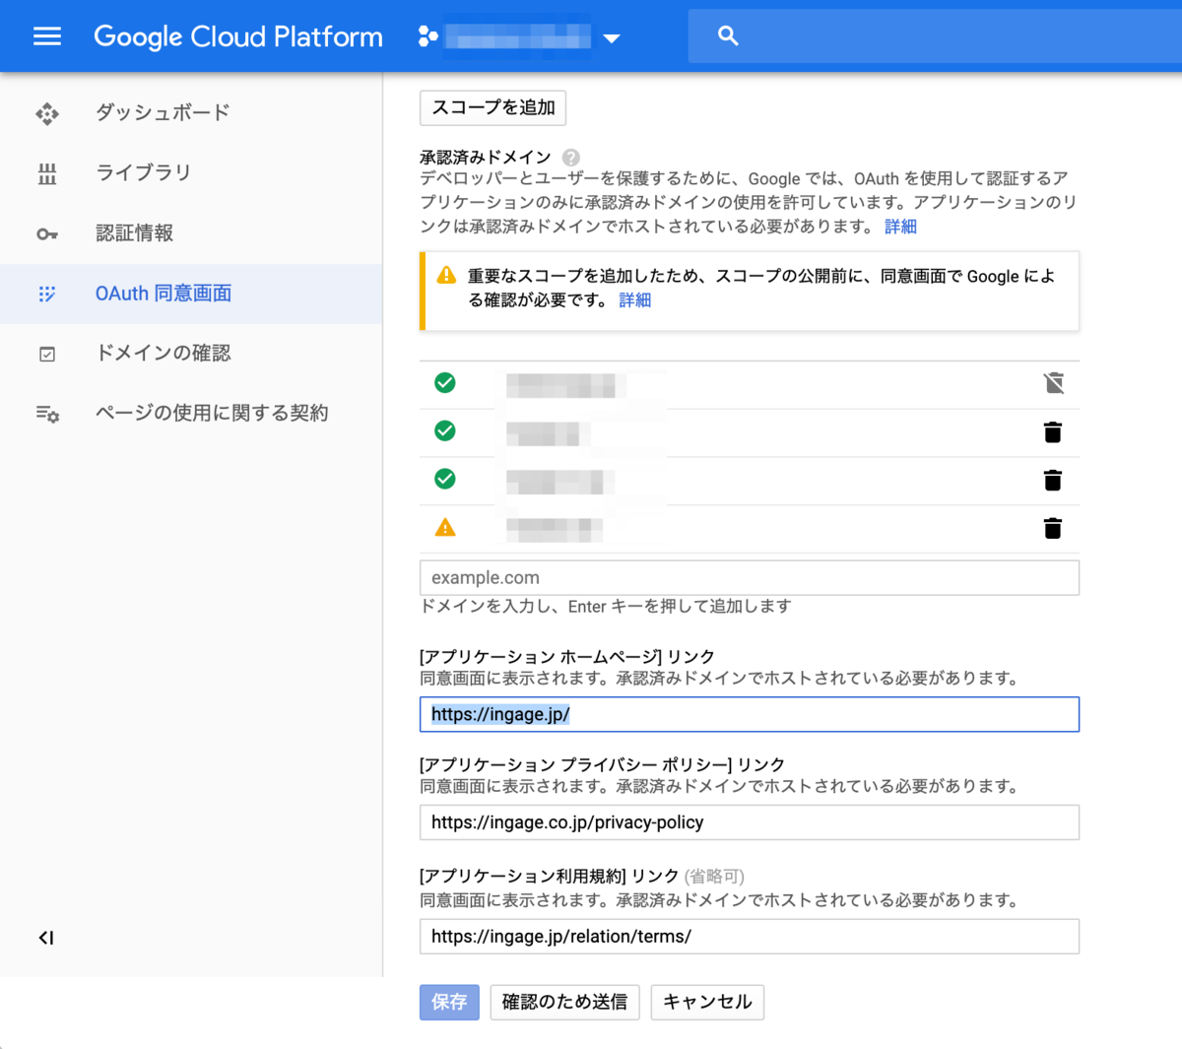Click the example.com domain input field
The image size is (1182, 1049).
tap(750, 577)
